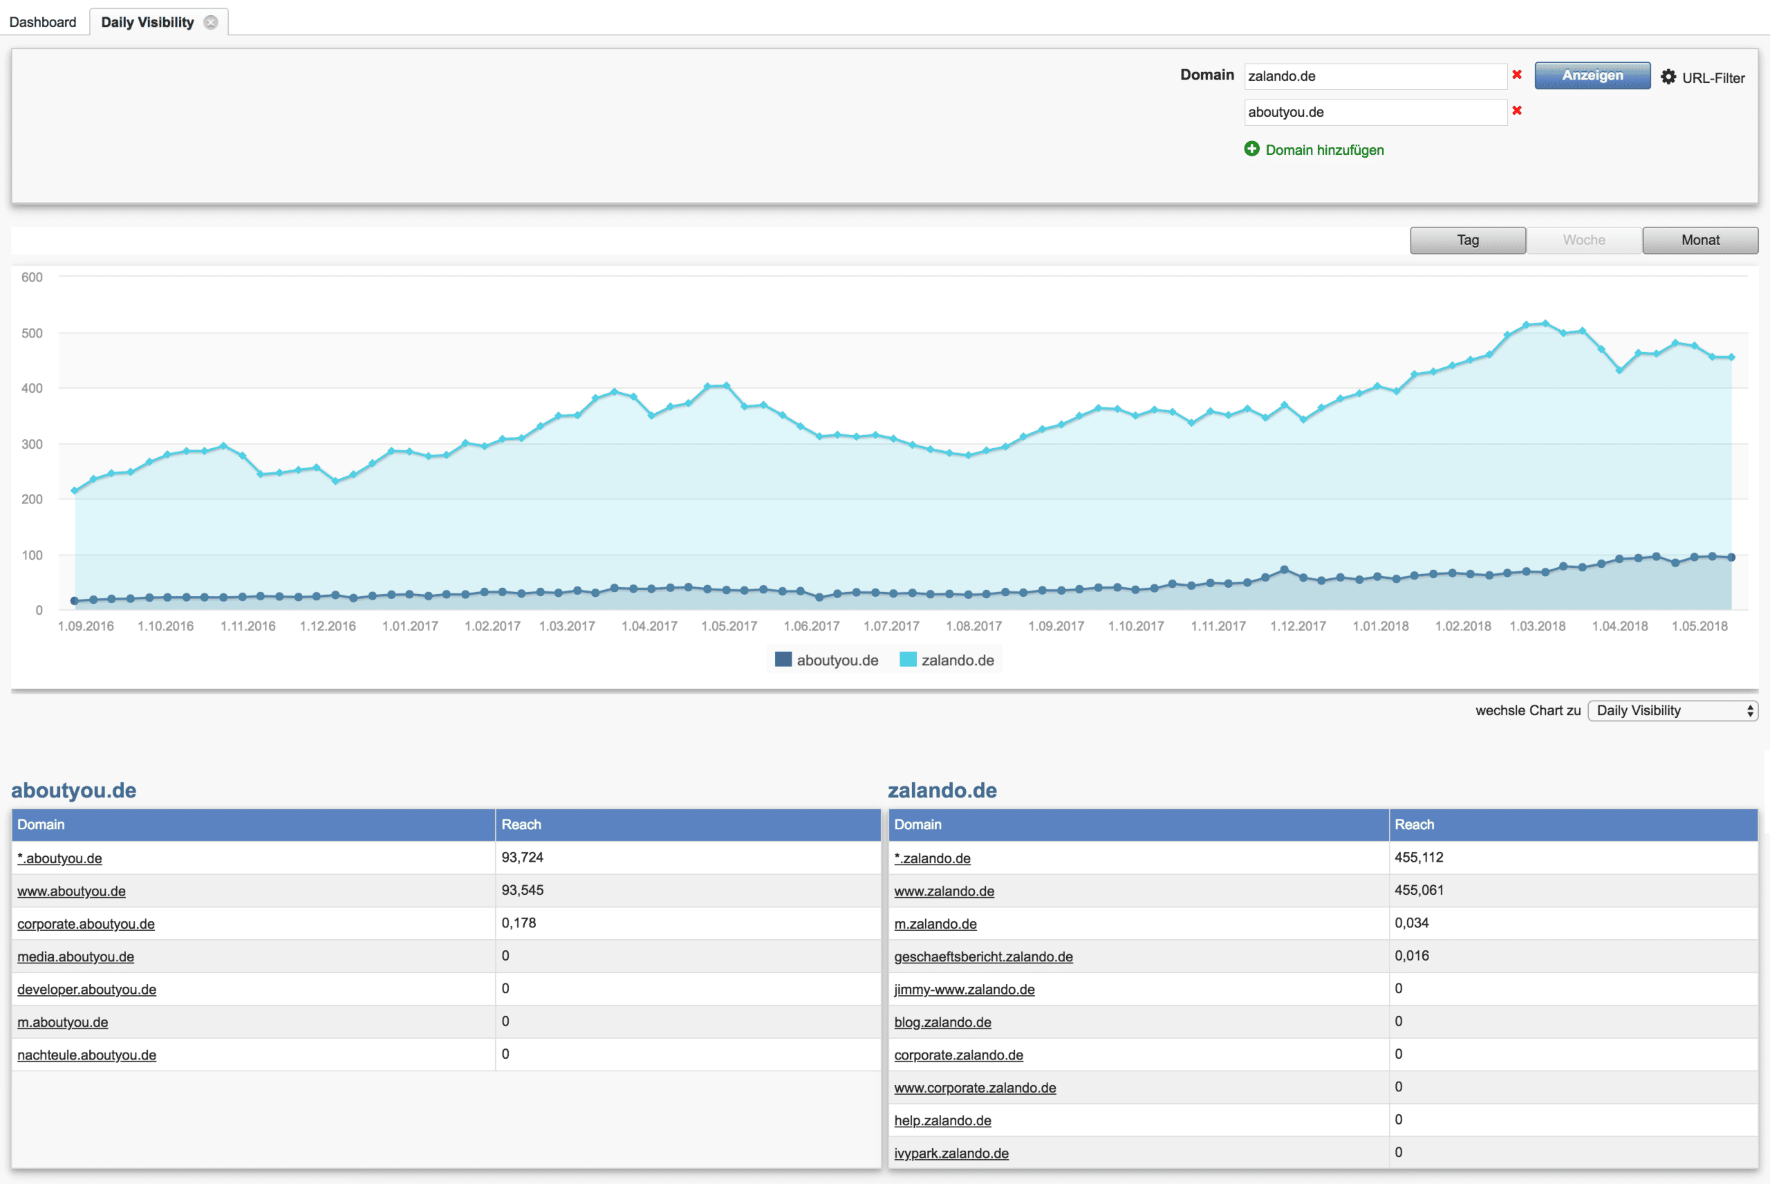Switch to the Dashboard tab
This screenshot has width=1770, height=1184.
[43, 22]
